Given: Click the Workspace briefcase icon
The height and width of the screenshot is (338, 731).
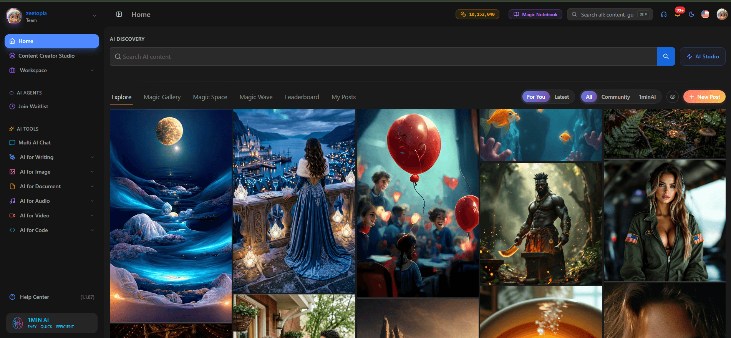Looking at the screenshot, I should point(12,70).
